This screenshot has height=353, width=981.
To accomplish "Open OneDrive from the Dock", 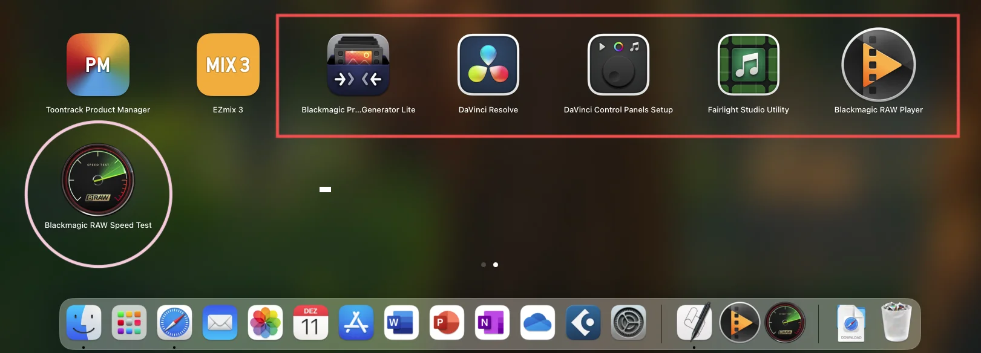I will (x=537, y=323).
